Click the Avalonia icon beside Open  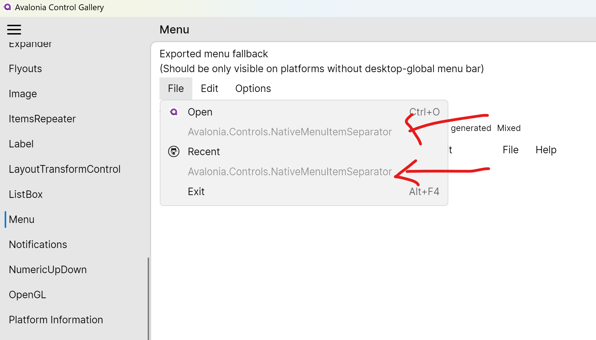coord(174,112)
